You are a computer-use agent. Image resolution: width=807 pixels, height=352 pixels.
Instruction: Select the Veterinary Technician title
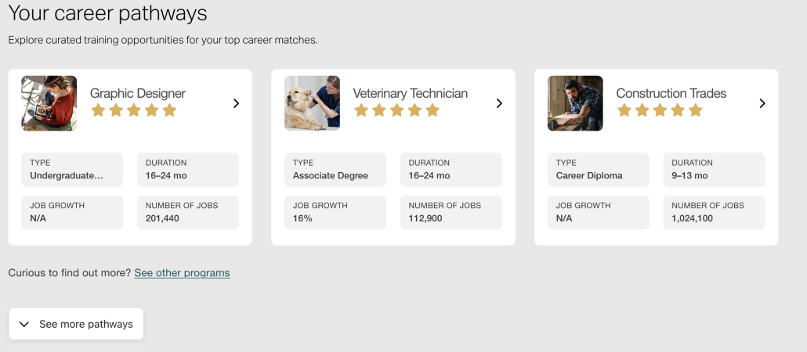410,93
